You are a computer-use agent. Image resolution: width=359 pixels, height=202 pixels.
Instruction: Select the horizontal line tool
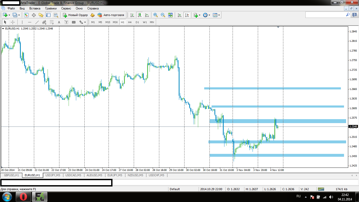(29, 22)
